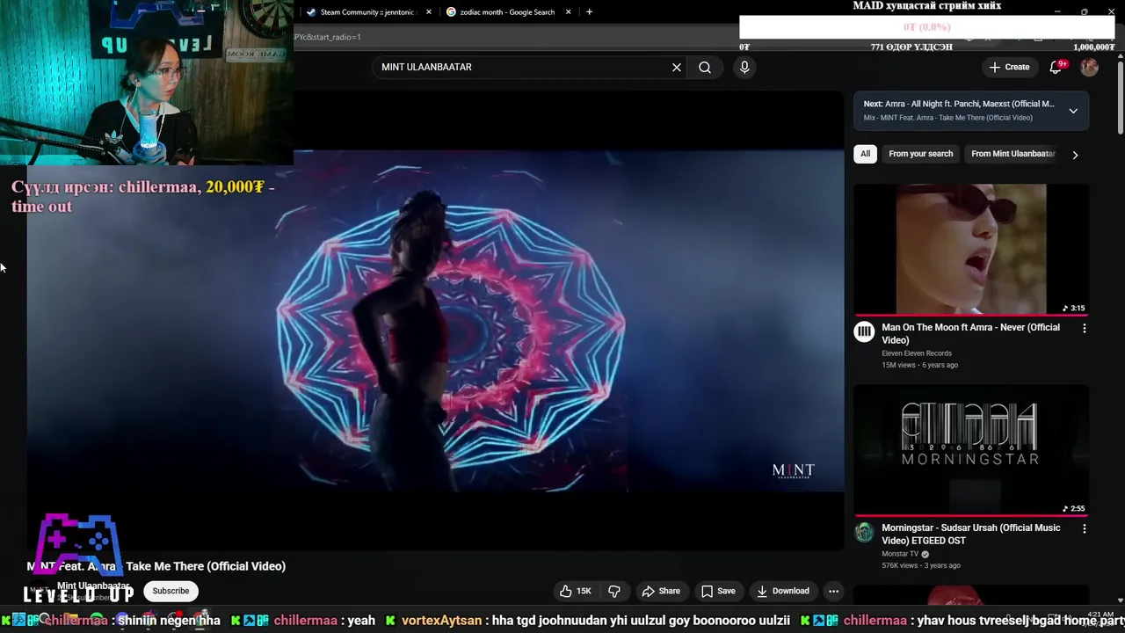Click the browser address bar URL

[x=328, y=37]
